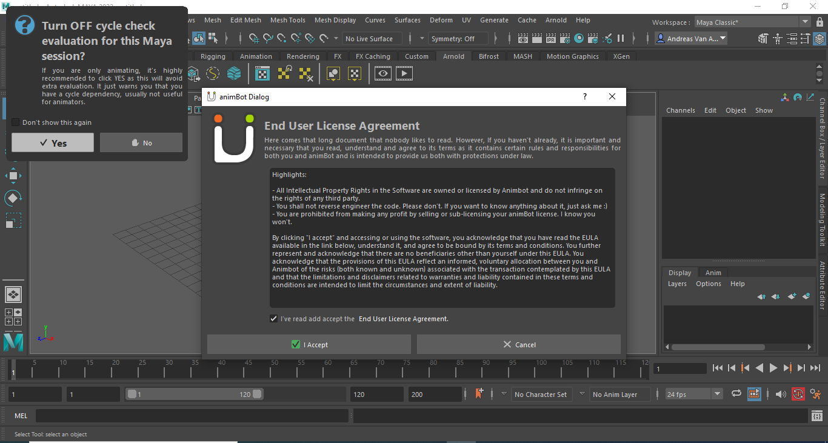Open the Mesh Tools menu
The image size is (828, 443).
(288, 20)
